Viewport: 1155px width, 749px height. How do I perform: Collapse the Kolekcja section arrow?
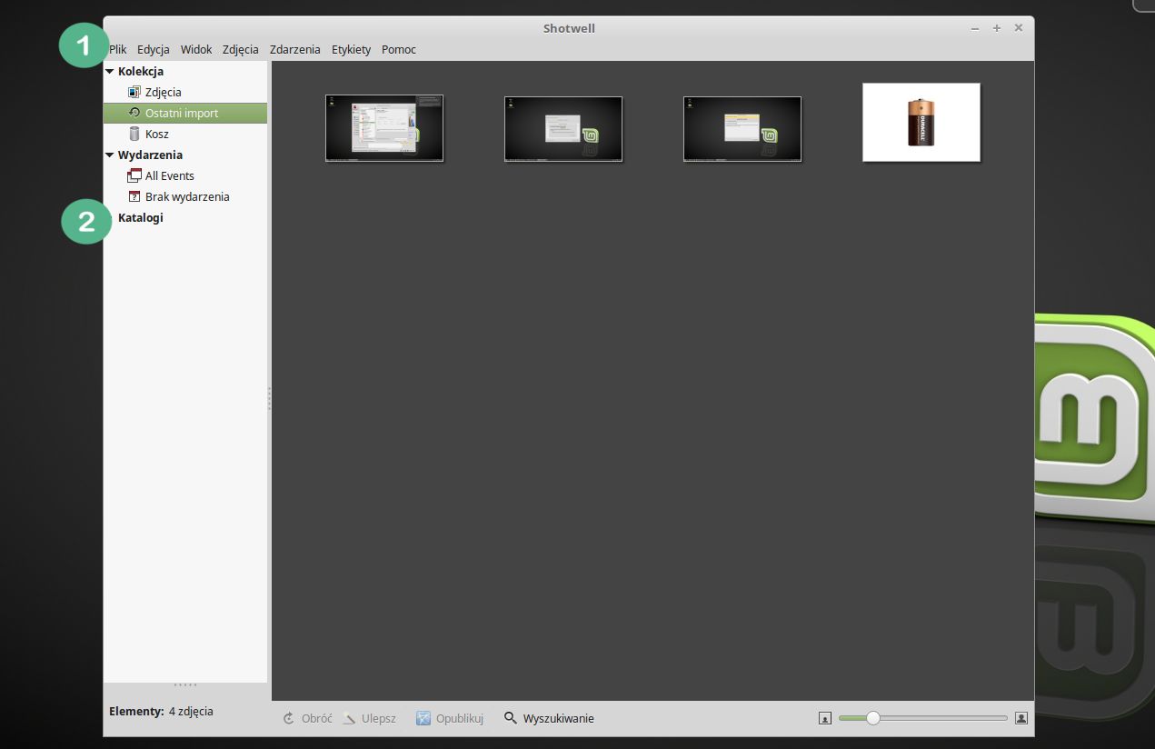point(110,71)
